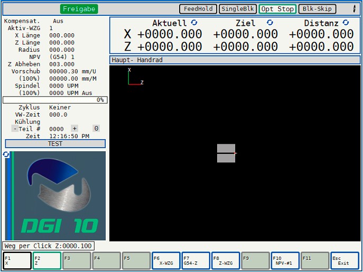Click the empty F9 softkey
363x272 pixels.
coord(255,261)
